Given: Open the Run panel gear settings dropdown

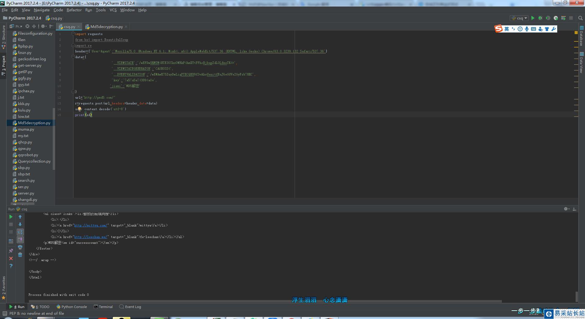Looking at the screenshot, I should pos(567,209).
